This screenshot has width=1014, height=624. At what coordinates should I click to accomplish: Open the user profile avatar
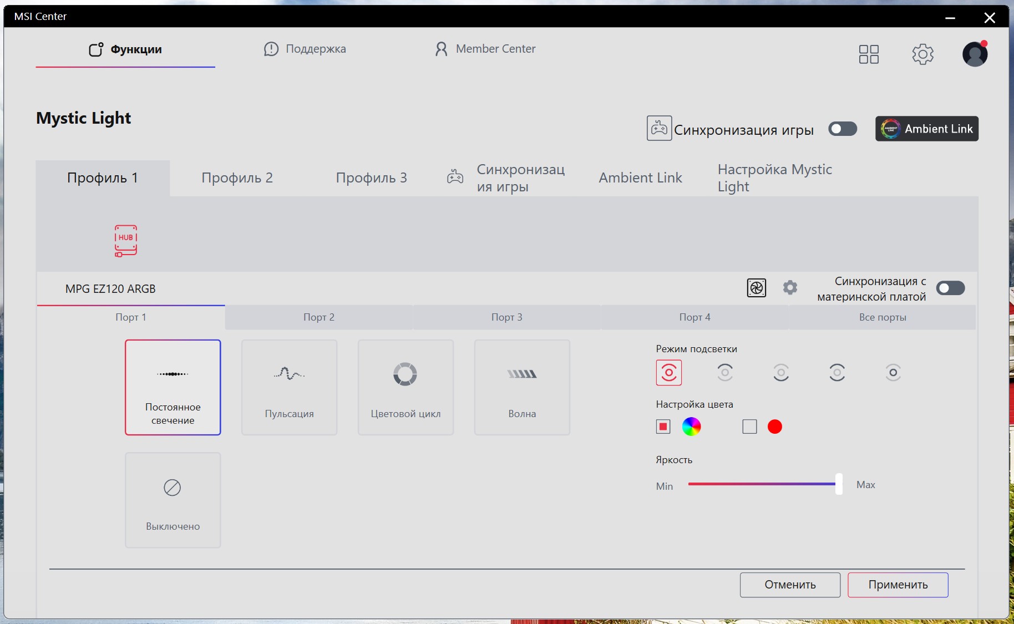[975, 54]
